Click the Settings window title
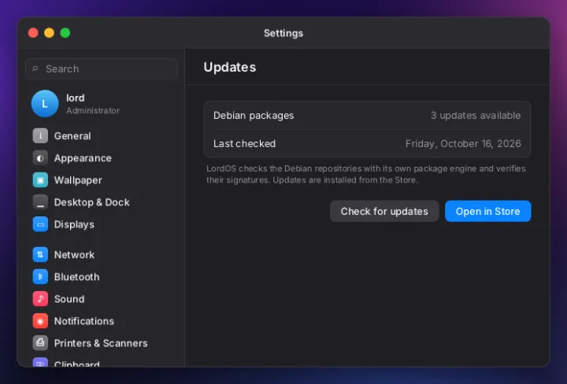 click(x=283, y=33)
